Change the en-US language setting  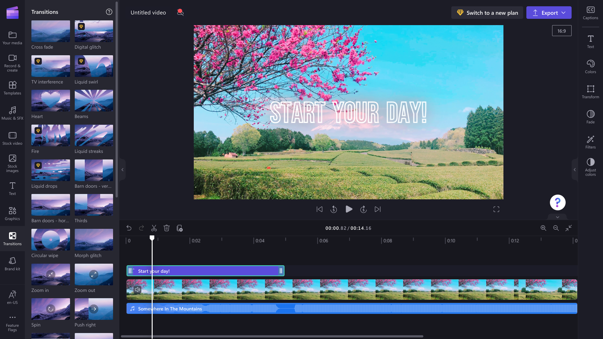pyautogui.click(x=12, y=297)
